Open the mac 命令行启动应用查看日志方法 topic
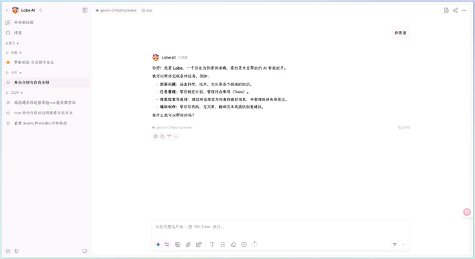 tap(47, 113)
